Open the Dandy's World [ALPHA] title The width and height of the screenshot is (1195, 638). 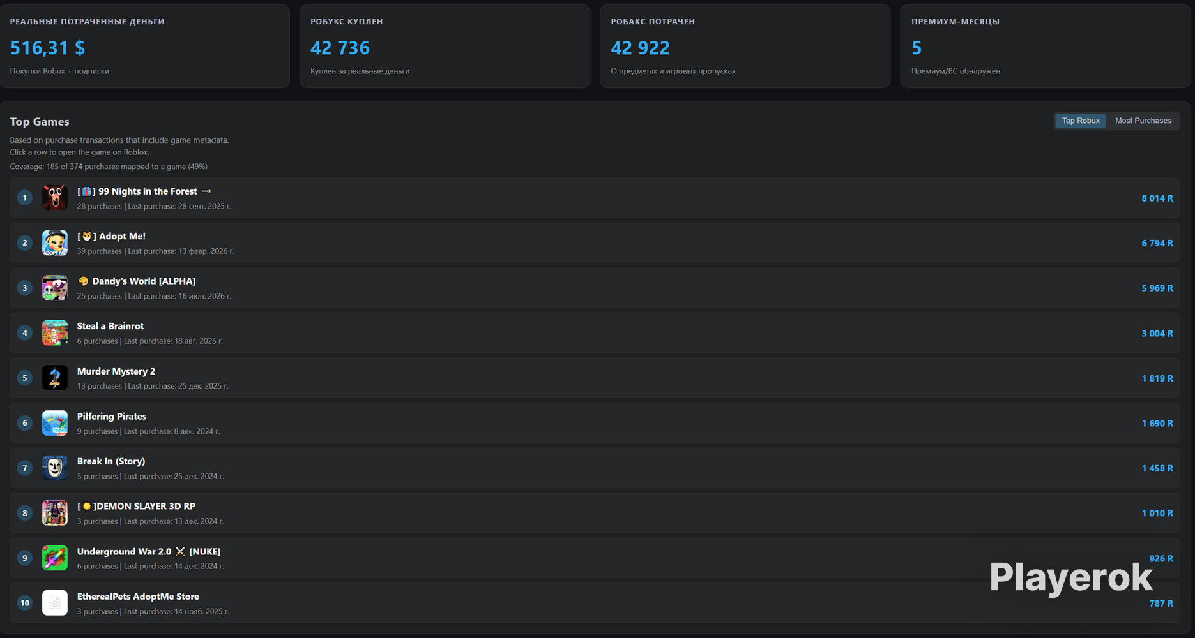pyautogui.click(x=137, y=281)
